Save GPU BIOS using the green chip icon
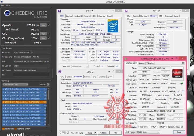 click(182, 84)
